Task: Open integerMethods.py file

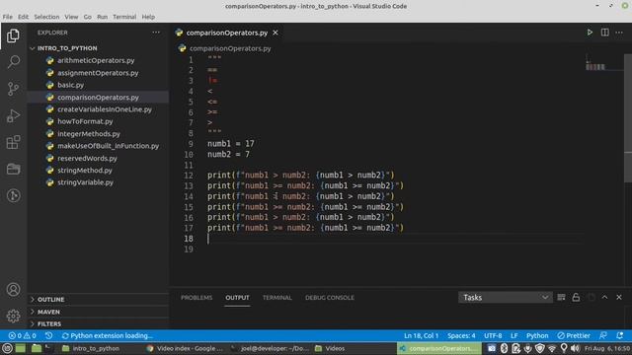Action: [x=89, y=134]
